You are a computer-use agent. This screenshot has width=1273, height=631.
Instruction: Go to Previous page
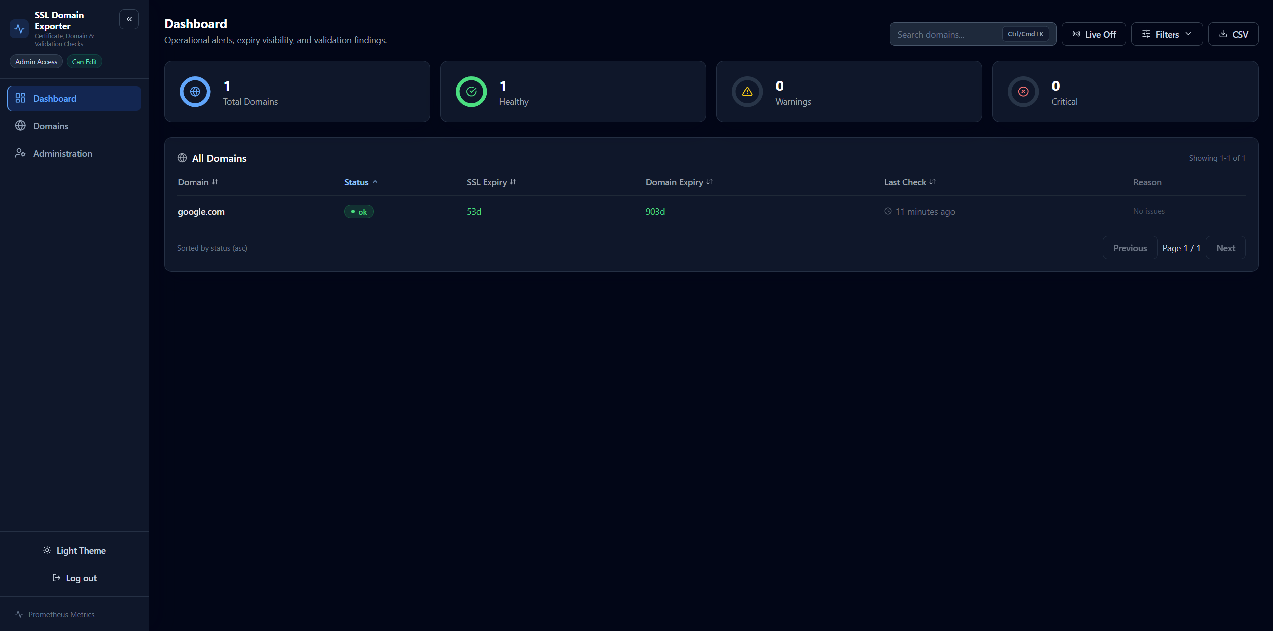(1130, 248)
